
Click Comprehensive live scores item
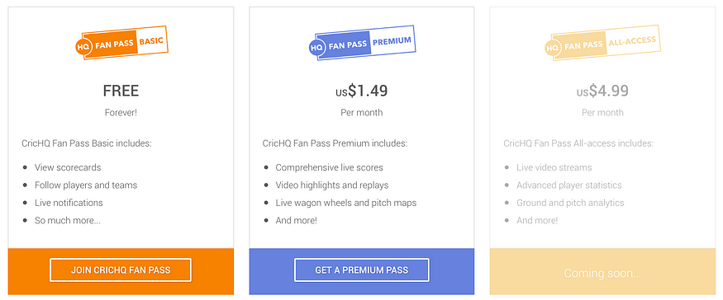point(329,167)
